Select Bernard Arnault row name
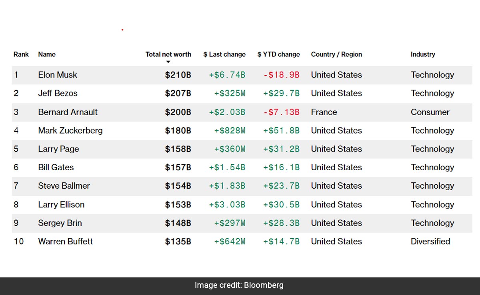The height and width of the screenshot is (295, 480). 68,112
